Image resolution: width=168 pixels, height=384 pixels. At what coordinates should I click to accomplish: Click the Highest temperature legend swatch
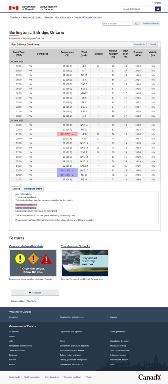(x=26, y=204)
